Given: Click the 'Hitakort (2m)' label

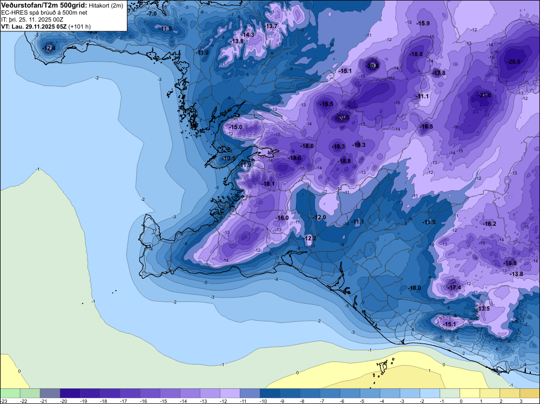Looking at the screenshot, I should (106, 5).
